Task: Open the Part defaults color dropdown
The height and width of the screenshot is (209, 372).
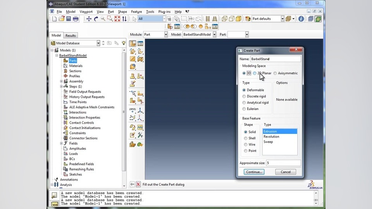Action: (x=282, y=19)
